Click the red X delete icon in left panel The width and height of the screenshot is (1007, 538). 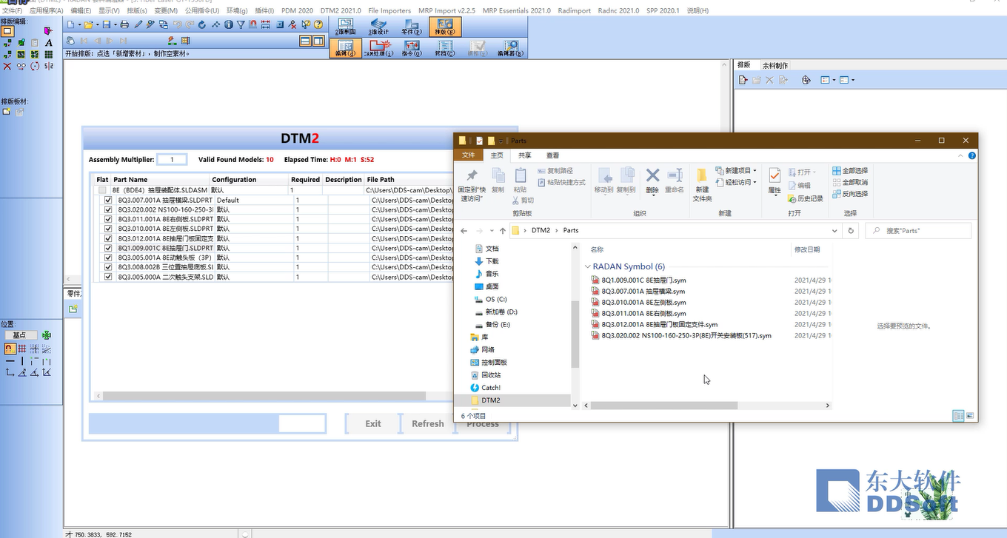click(7, 66)
